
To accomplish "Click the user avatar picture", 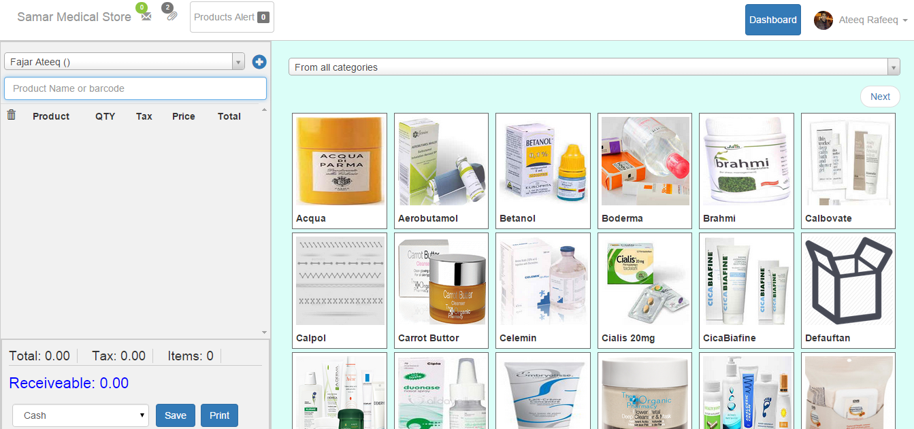I will 823,20.
